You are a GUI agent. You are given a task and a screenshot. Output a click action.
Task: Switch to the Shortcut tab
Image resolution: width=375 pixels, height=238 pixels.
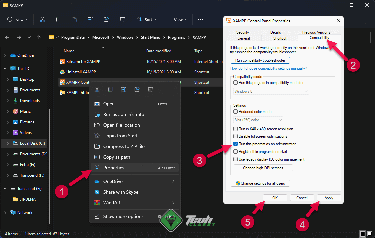click(280, 38)
